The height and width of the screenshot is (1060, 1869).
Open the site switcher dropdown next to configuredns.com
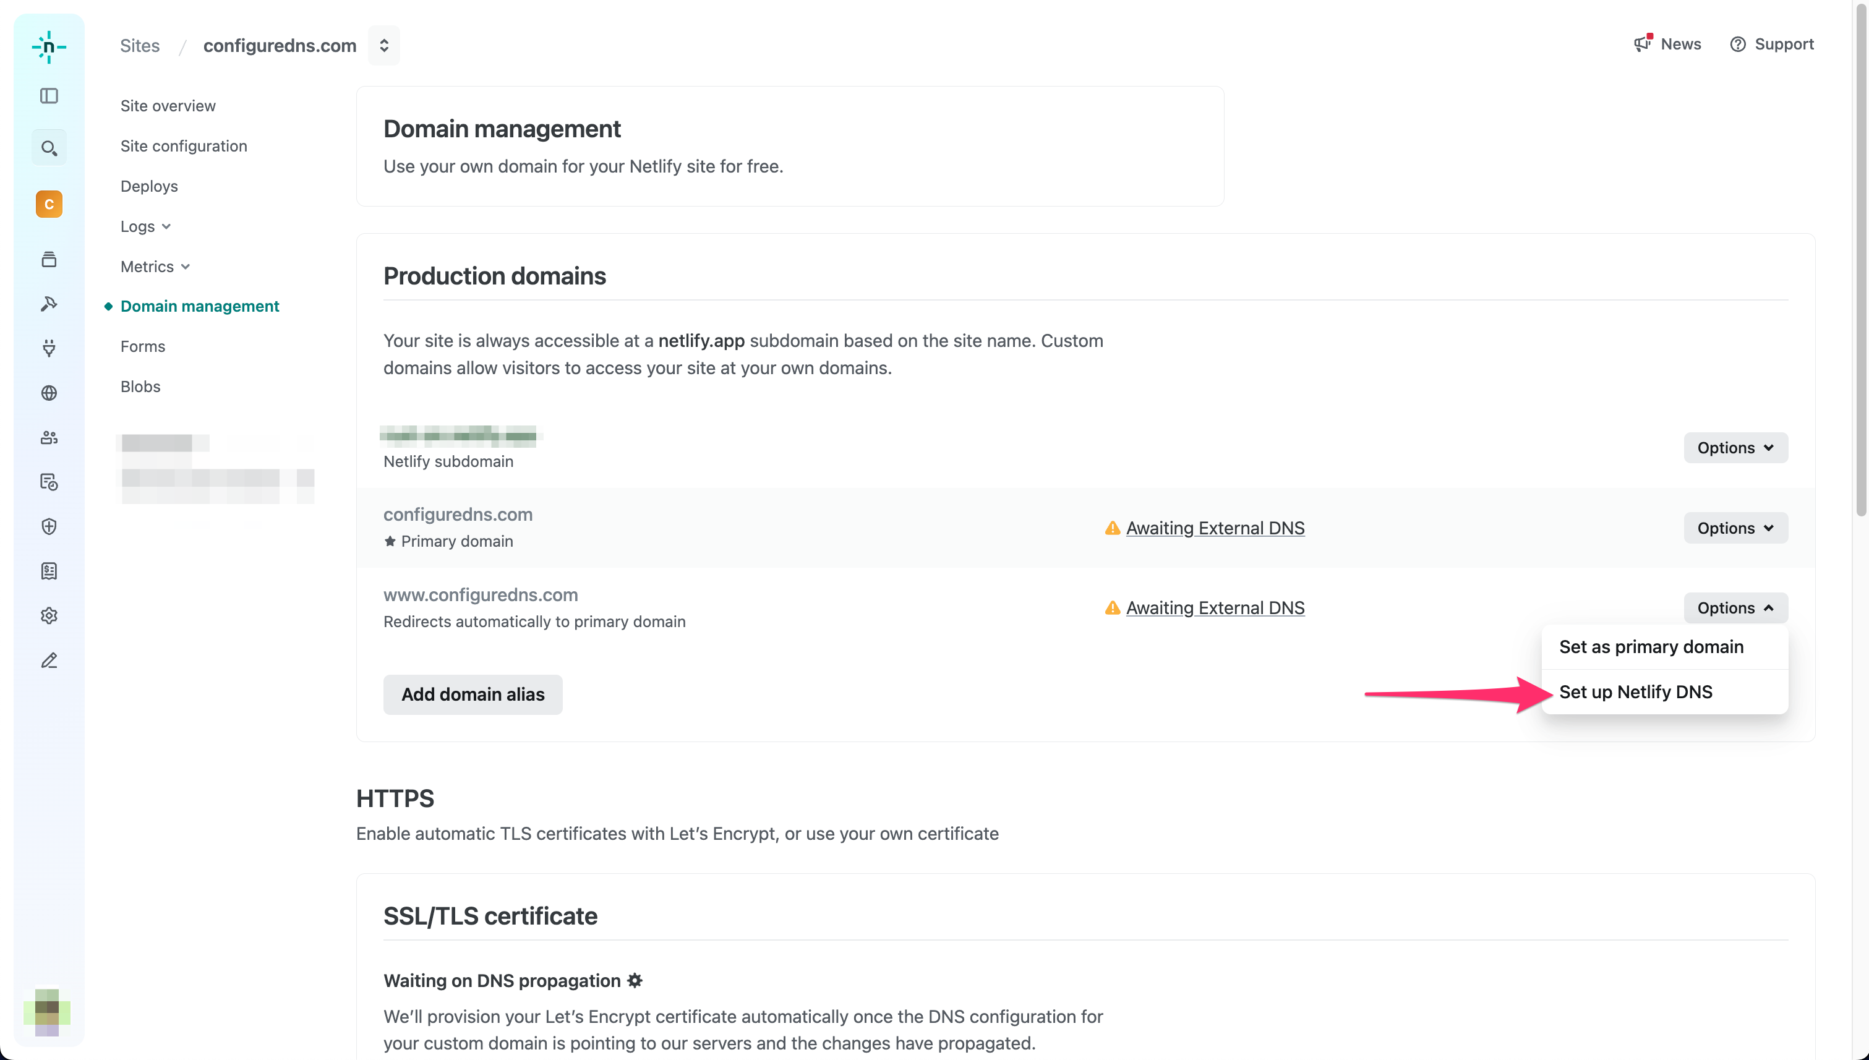click(x=383, y=45)
